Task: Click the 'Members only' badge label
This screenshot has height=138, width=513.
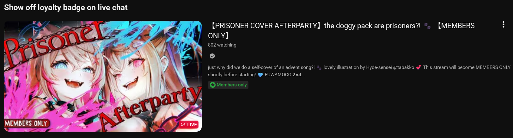Action: click(232, 85)
